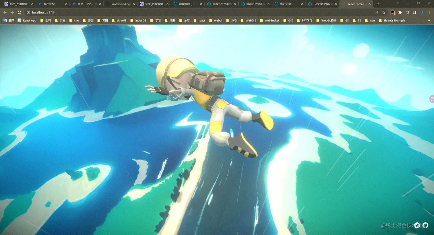Viewport: 434px width, 235px height.
Task: Expand the 学习 bookmark folder
Action: (155, 20)
